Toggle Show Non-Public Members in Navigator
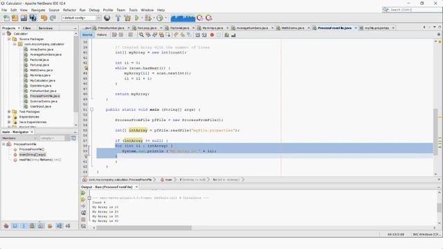The width and height of the screenshot is (443, 249). coord(33,226)
